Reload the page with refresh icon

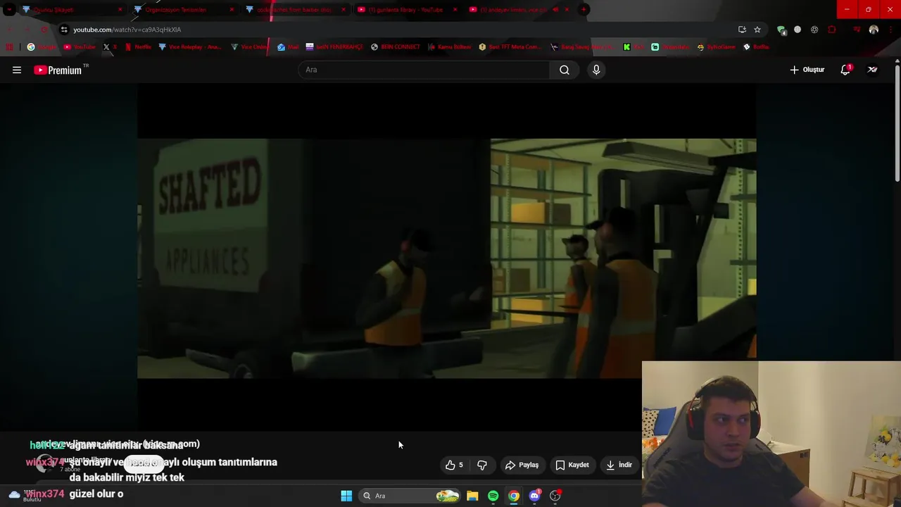[44, 30]
